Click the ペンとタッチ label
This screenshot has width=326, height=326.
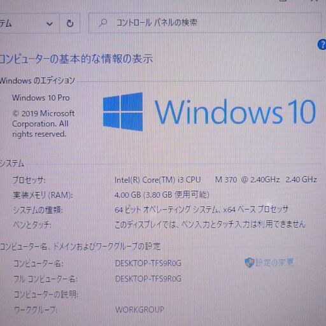coord(32,225)
